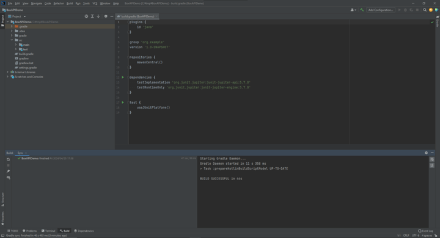Toggle soft-wrap icon in build output

pos(432,159)
